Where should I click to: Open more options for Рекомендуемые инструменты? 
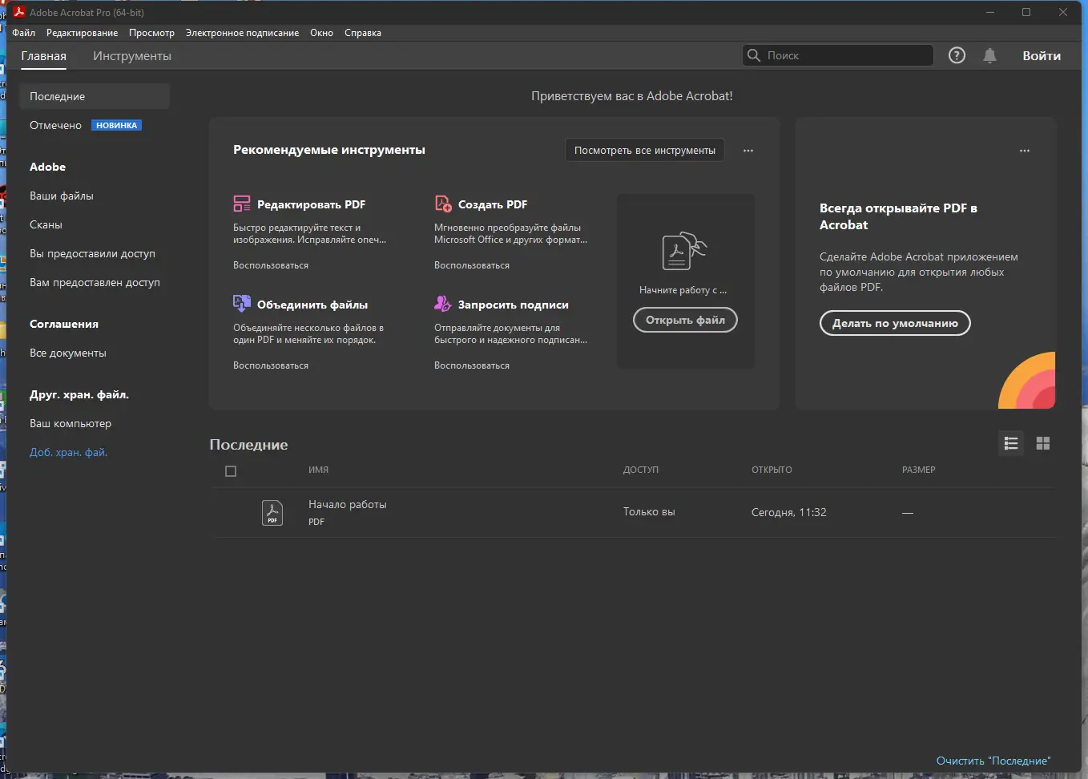748,151
